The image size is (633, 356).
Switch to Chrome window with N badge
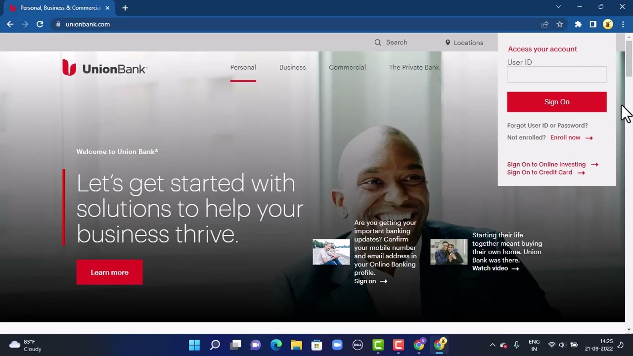tap(419, 345)
